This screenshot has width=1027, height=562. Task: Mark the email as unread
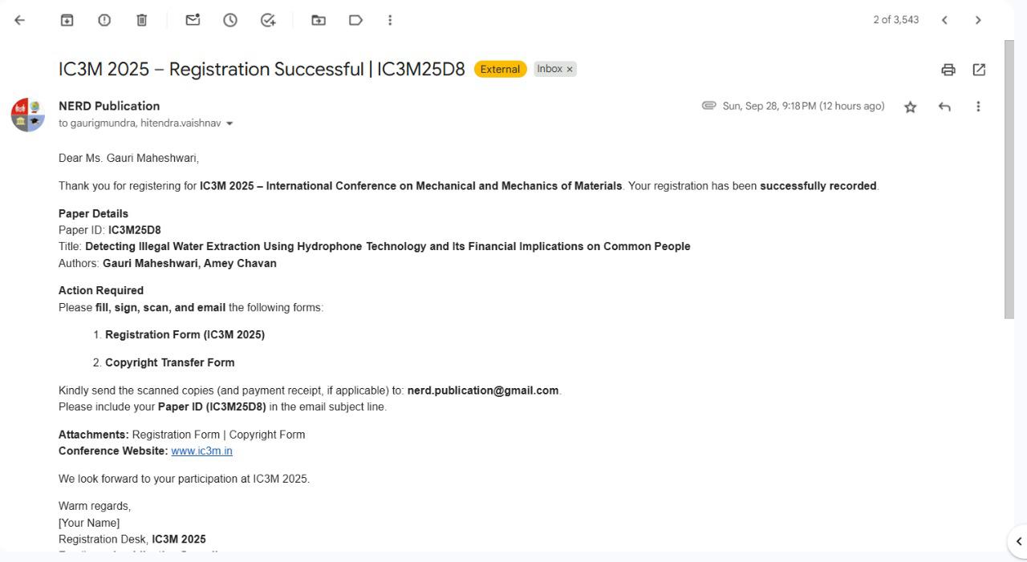[193, 20]
